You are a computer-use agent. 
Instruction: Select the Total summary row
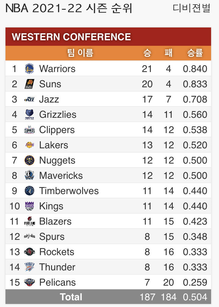[108, 297]
